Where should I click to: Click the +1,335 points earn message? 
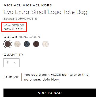56,77
